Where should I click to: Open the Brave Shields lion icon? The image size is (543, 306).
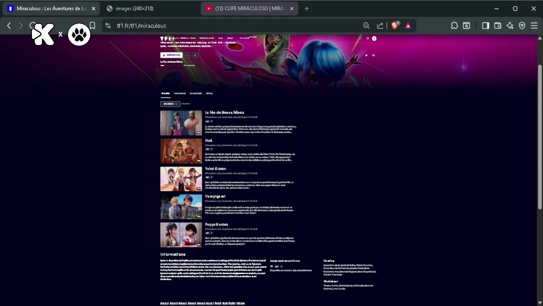coord(395,25)
